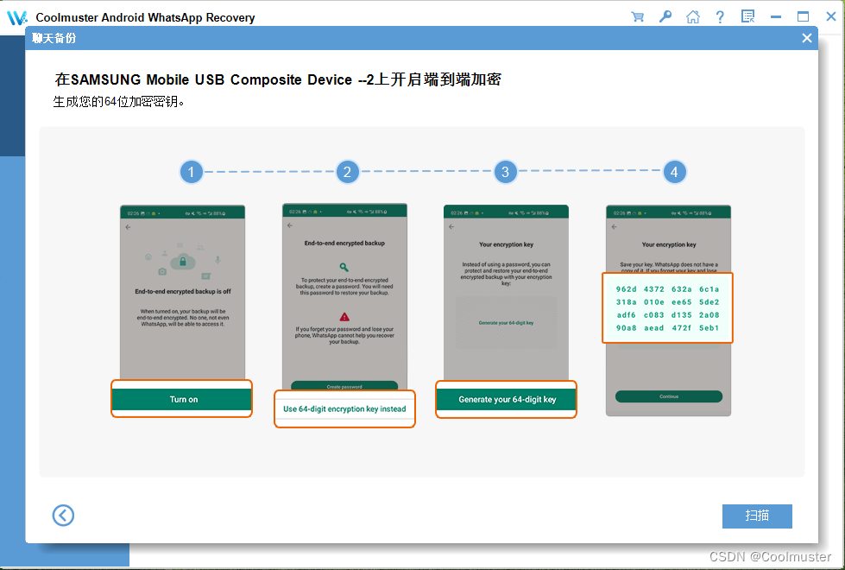Select step 2 circle marker
The height and width of the screenshot is (570, 845).
pyautogui.click(x=347, y=172)
